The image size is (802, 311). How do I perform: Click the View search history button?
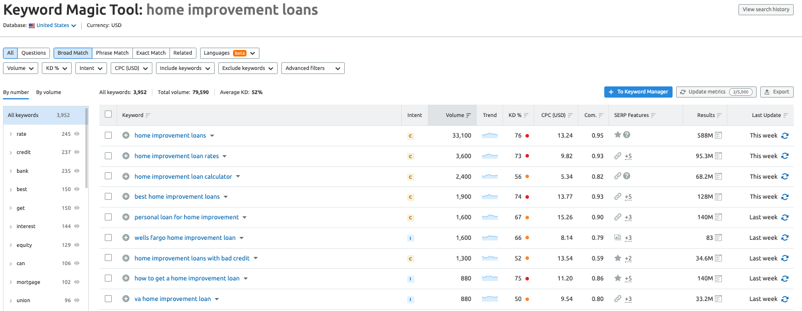click(x=766, y=9)
